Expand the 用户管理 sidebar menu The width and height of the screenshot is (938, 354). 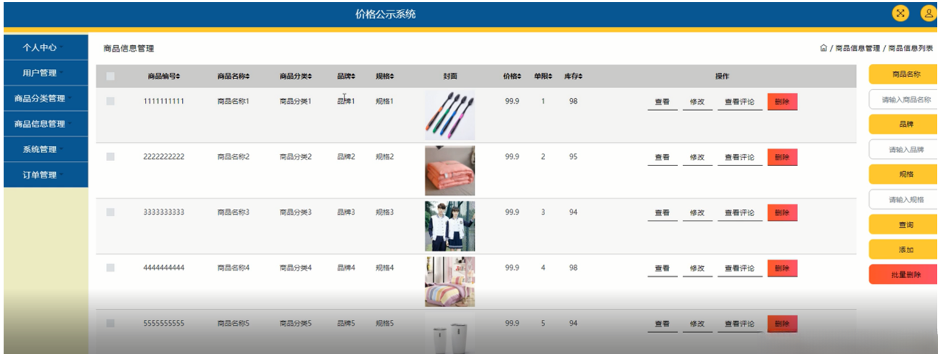(x=46, y=73)
